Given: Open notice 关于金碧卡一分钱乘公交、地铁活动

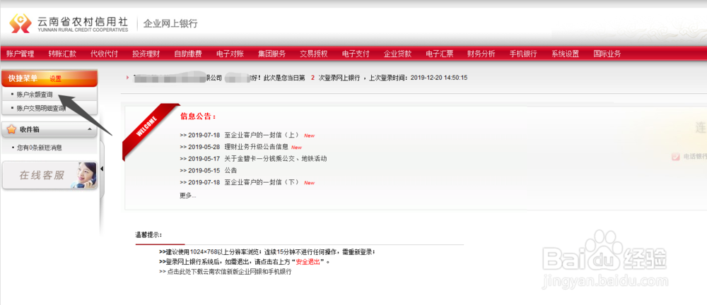Looking at the screenshot, I should click(276, 159).
